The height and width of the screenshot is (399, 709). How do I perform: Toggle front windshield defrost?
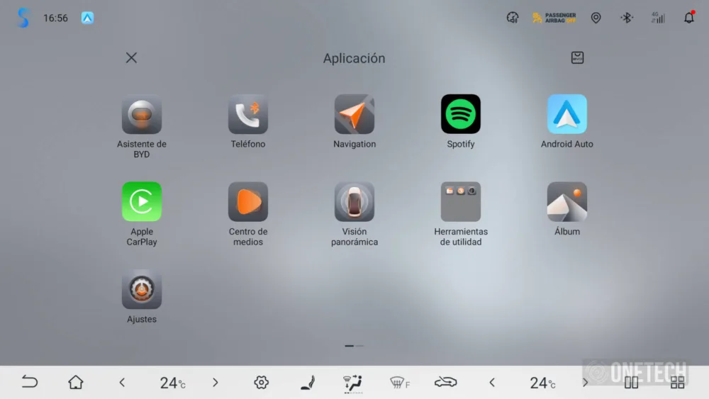point(399,383)
